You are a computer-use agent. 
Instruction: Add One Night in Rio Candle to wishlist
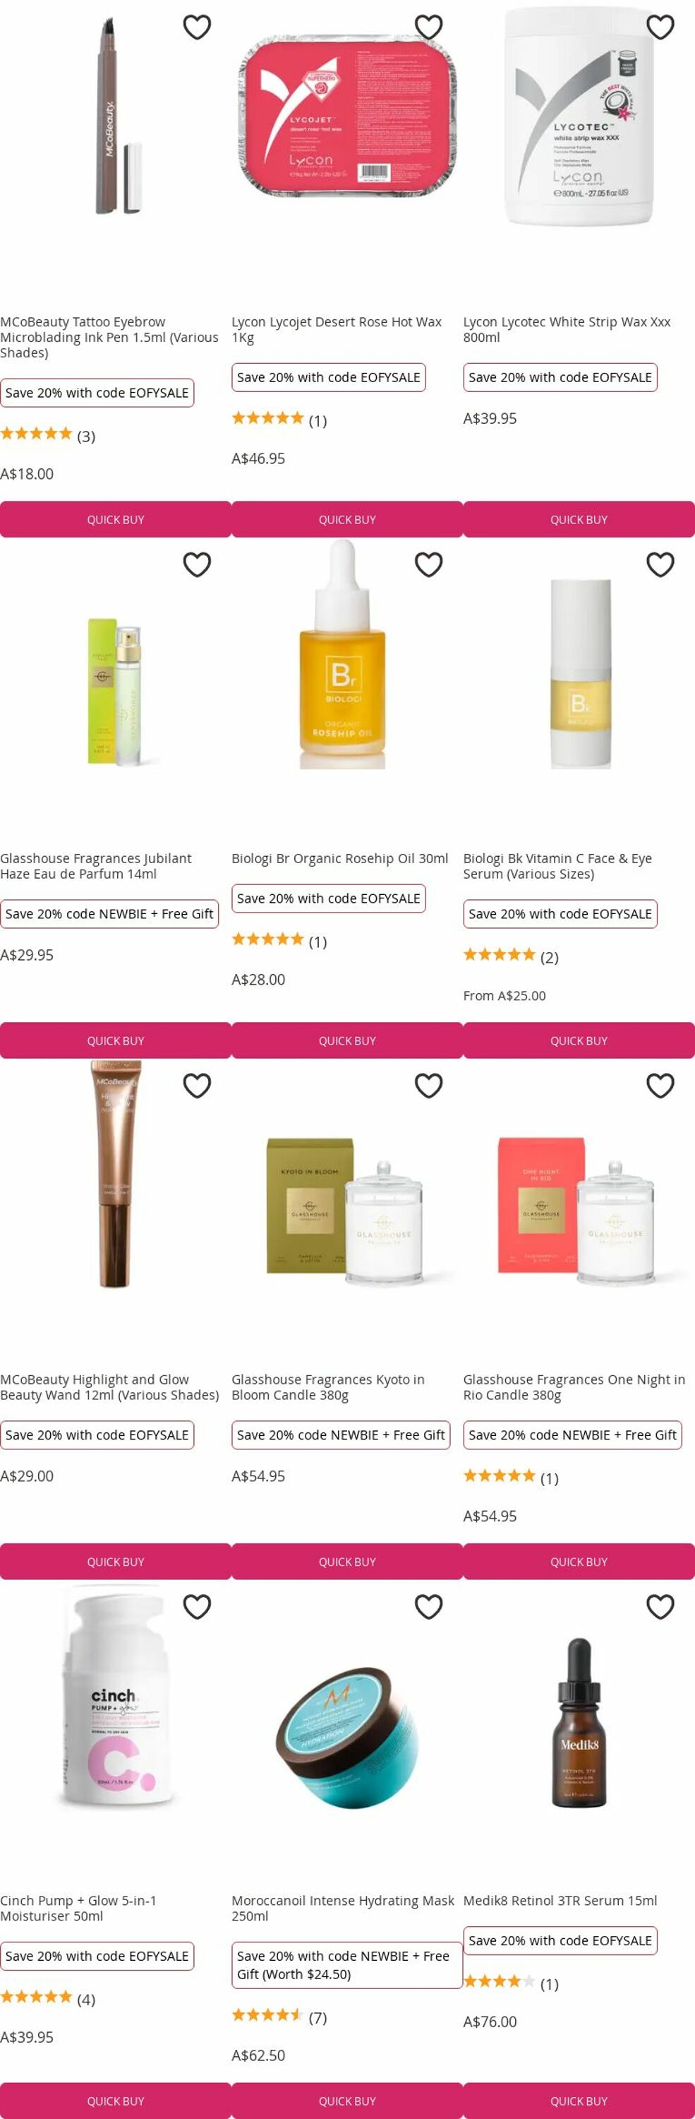(x=660, y=1086)
